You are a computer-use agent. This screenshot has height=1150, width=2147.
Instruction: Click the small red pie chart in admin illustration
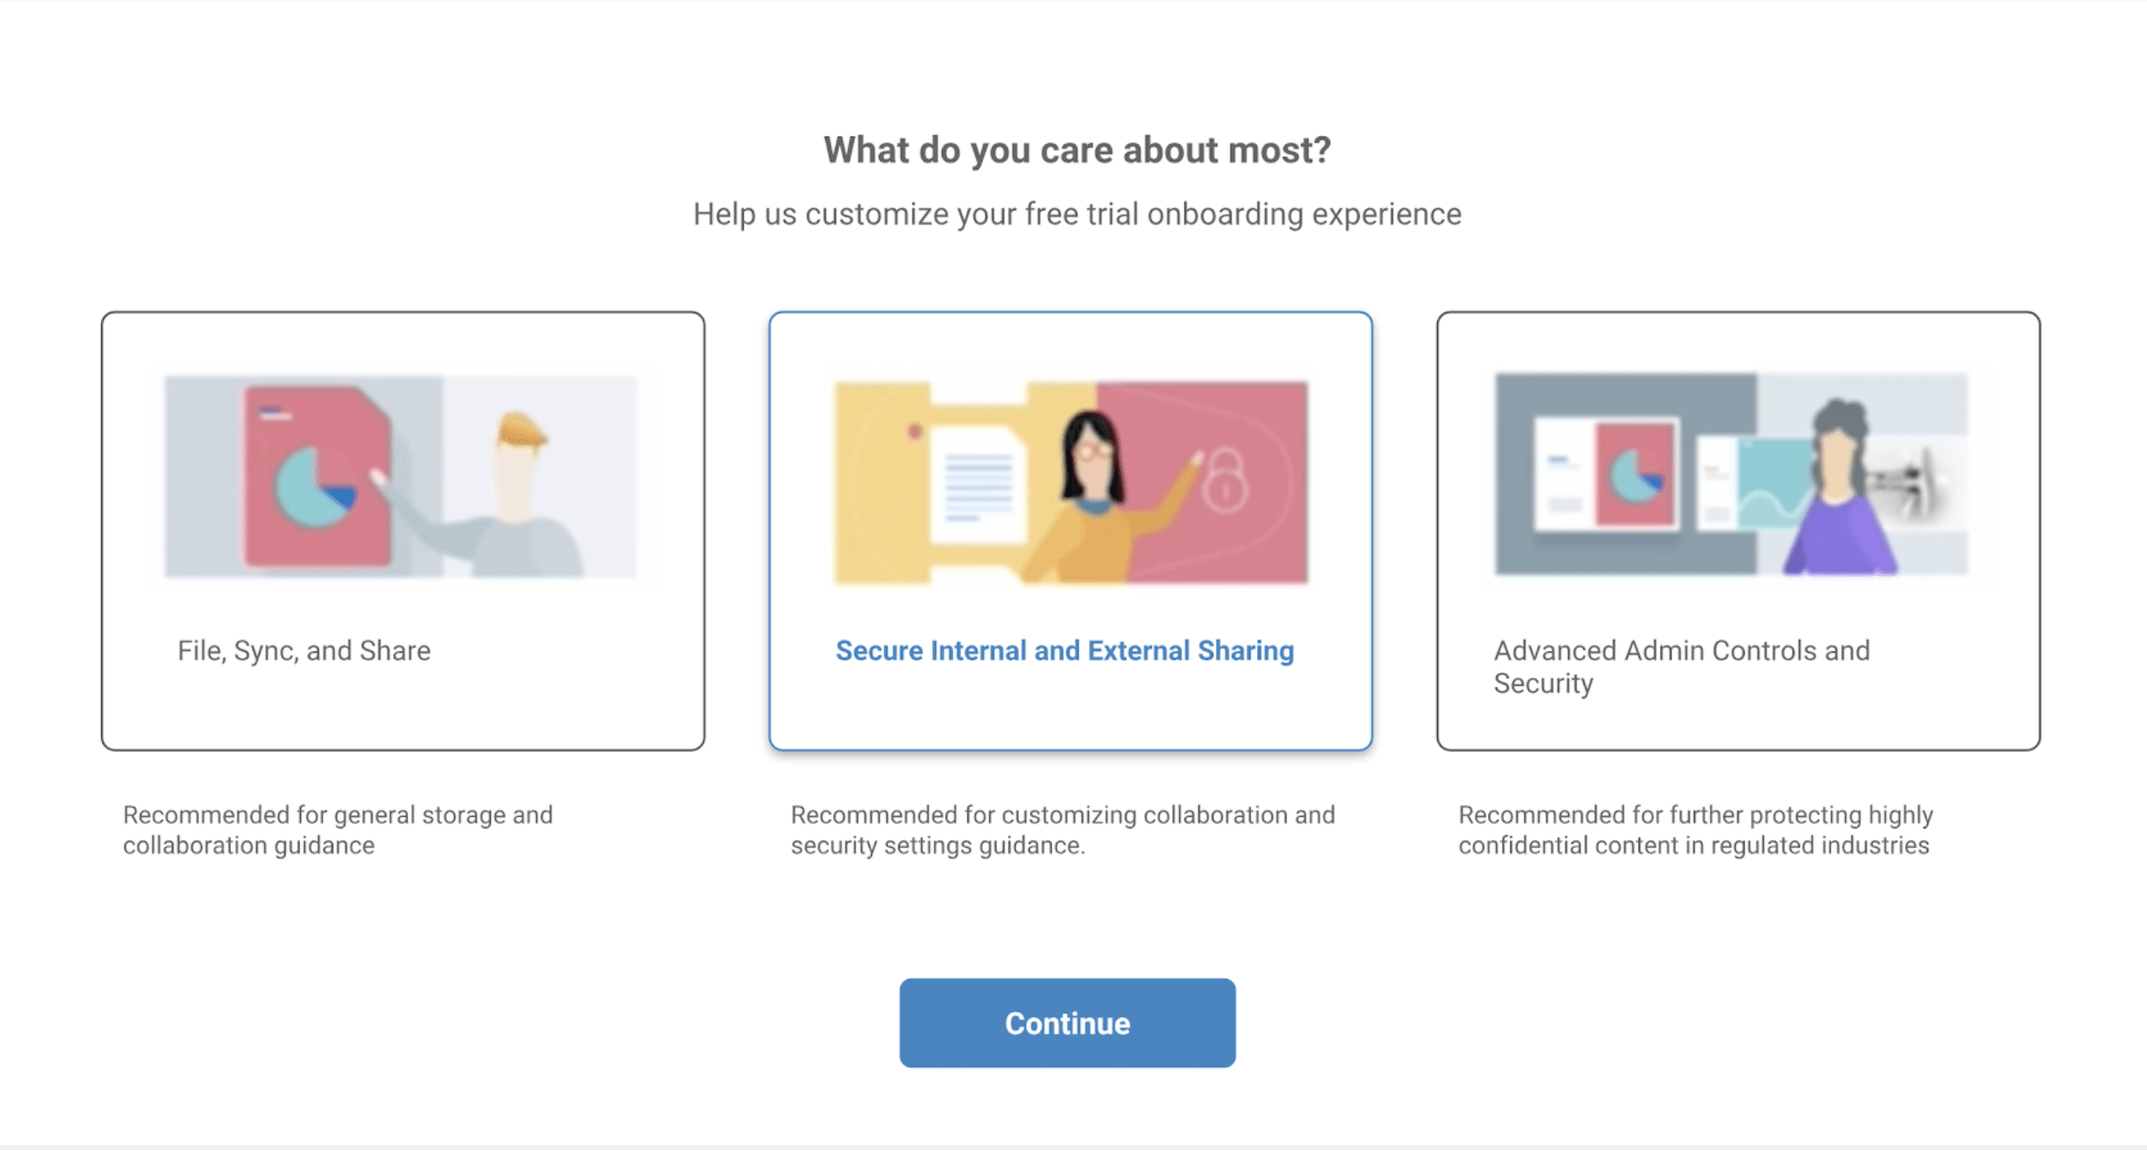tap(1635, 475)
